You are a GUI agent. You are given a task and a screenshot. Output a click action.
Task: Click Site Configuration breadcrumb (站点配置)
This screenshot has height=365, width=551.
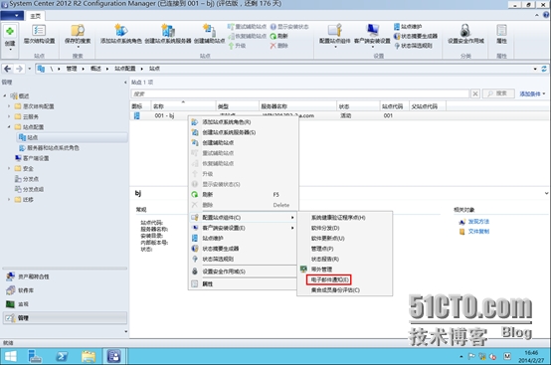pyautogui.click(x=125, y=69)
